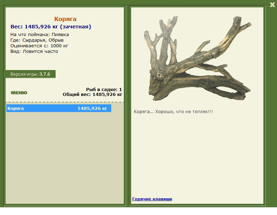Image resolution: width=277 pixels, height=215 pixels.
Task: Click the text 'Вид: Ловится часто'
Action: coord(34,51)
